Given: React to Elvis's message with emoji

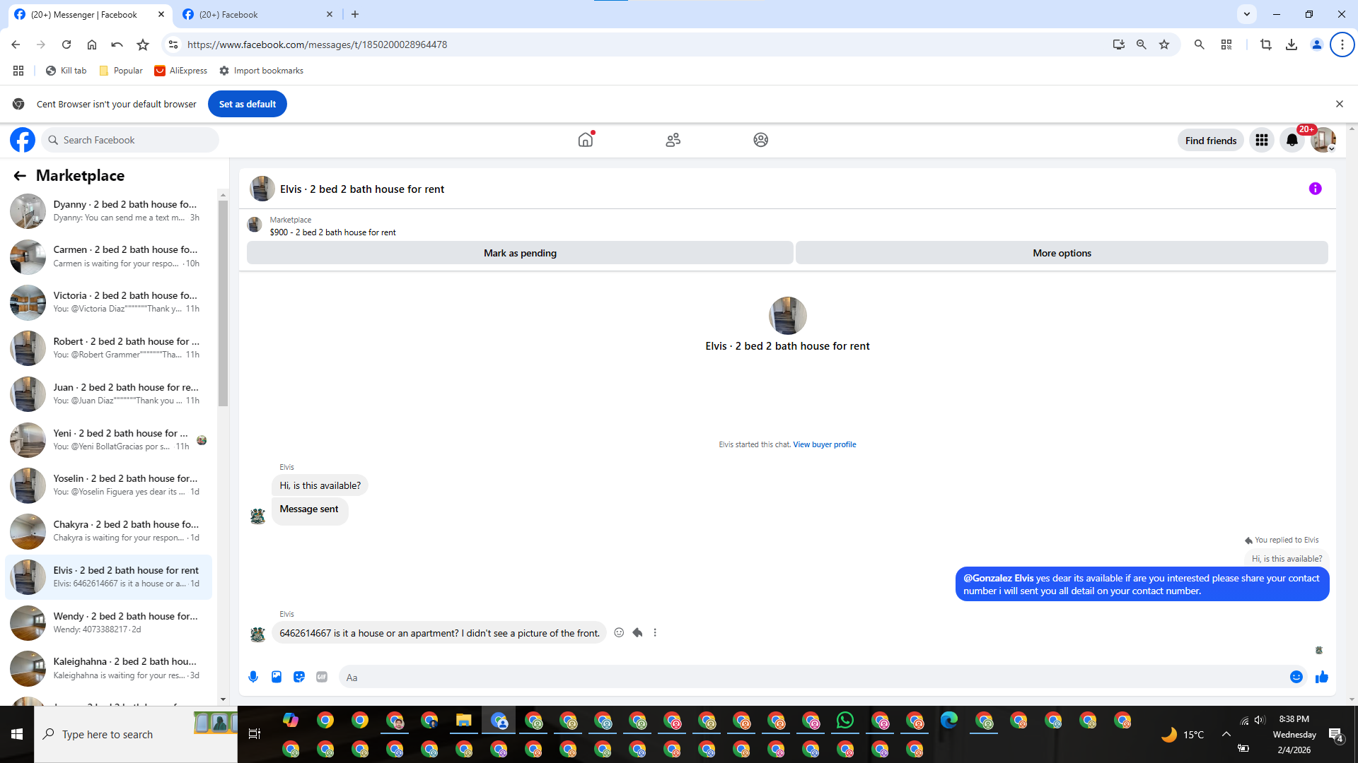Looking at the screenshot, I should [x=619, y=632].
